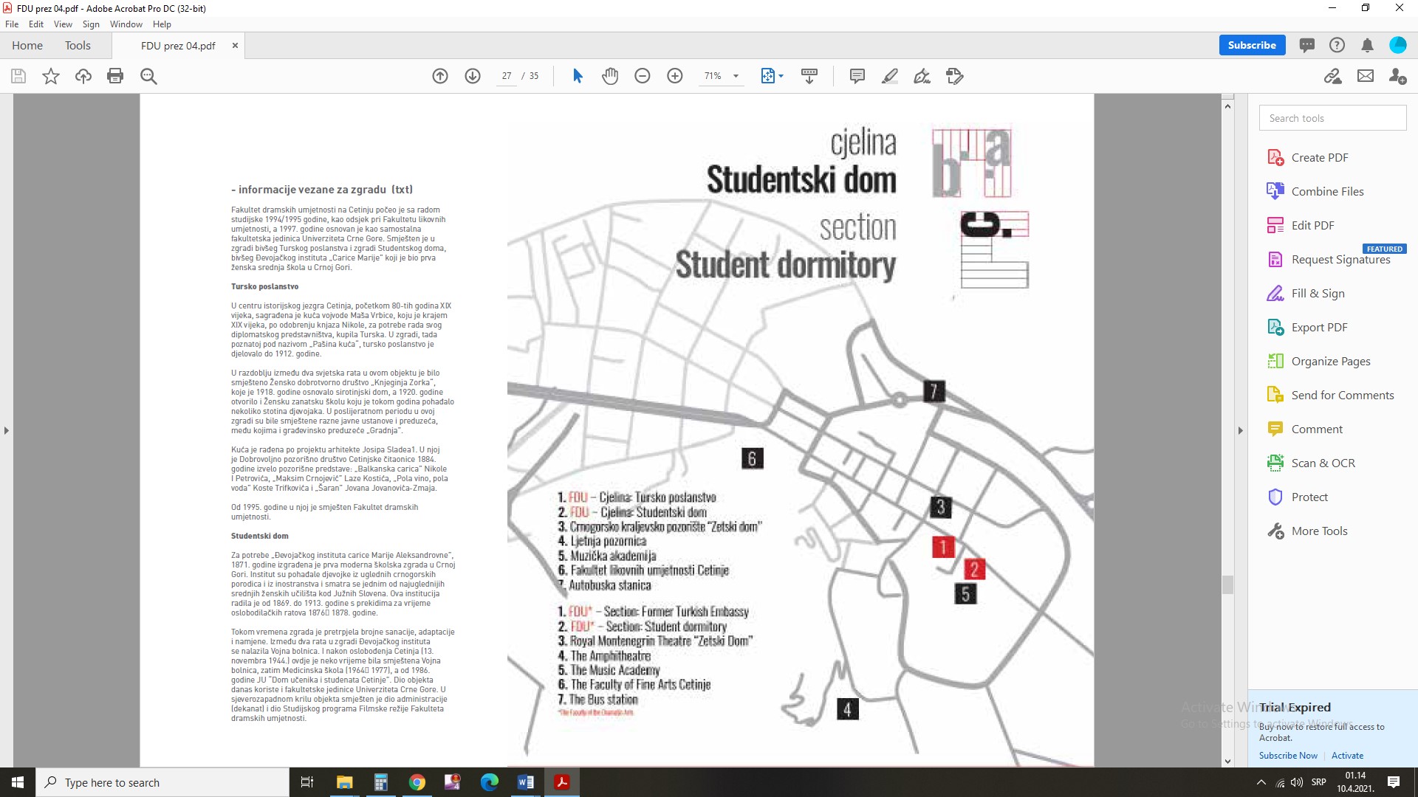Click the stamp/erase tool icon

tap(955, 76)
